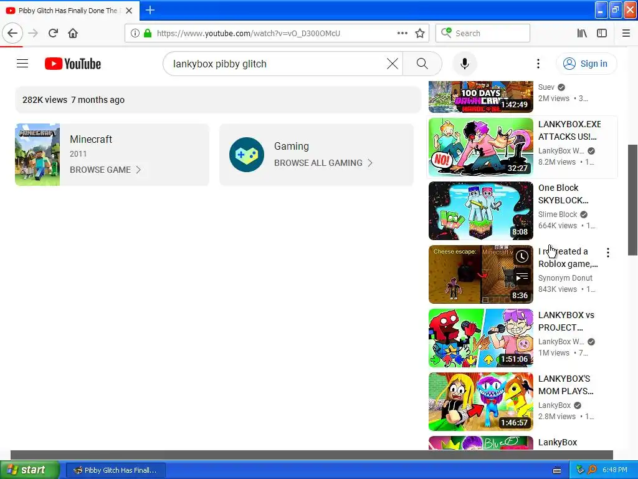Open the browser home page icon
Image resolution: width=638 pixels, height=479 pixels.
click(73, 34)
